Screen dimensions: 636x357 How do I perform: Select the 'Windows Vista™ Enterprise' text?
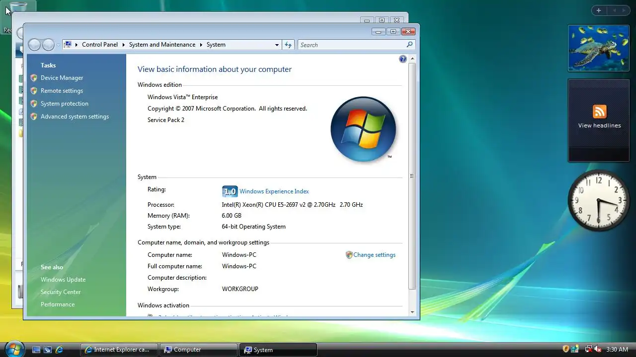click(x=182, y=97)
